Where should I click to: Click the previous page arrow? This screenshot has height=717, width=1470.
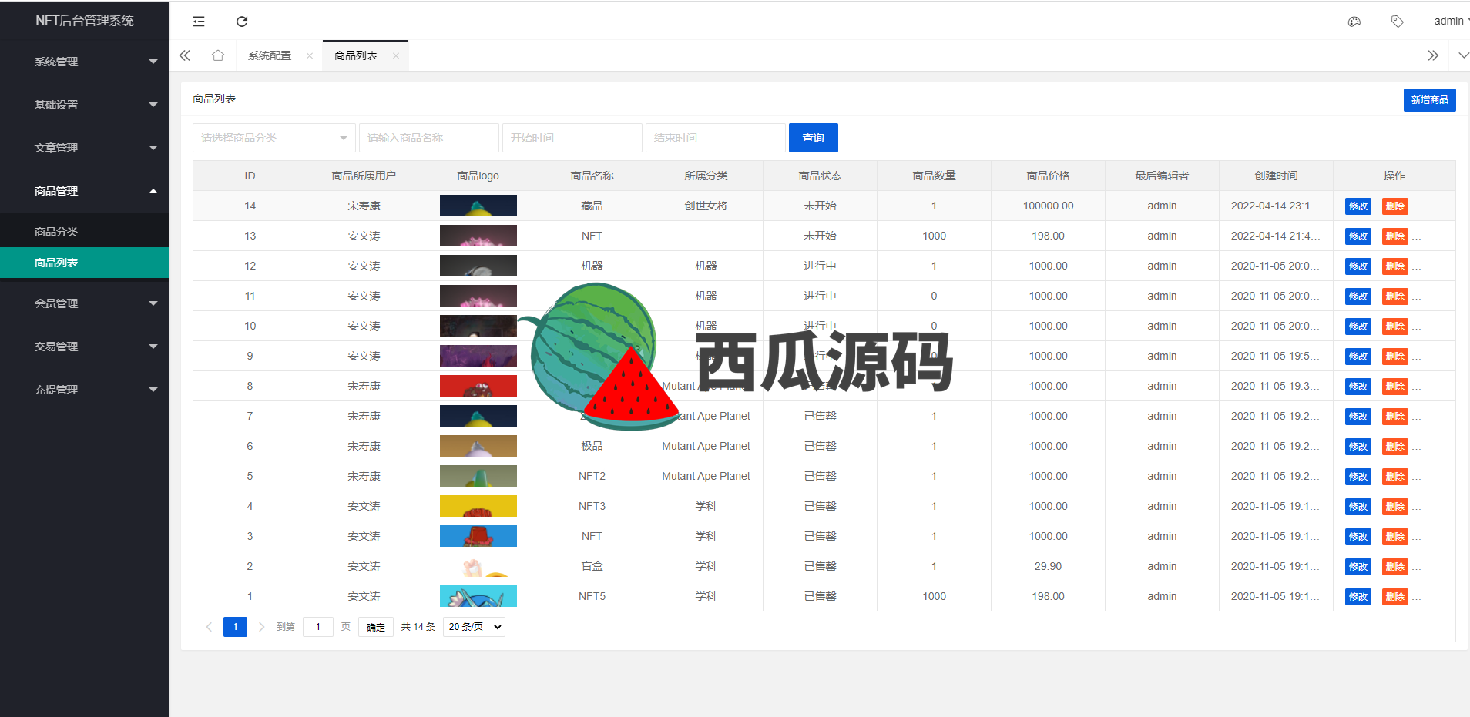point(209,627)
